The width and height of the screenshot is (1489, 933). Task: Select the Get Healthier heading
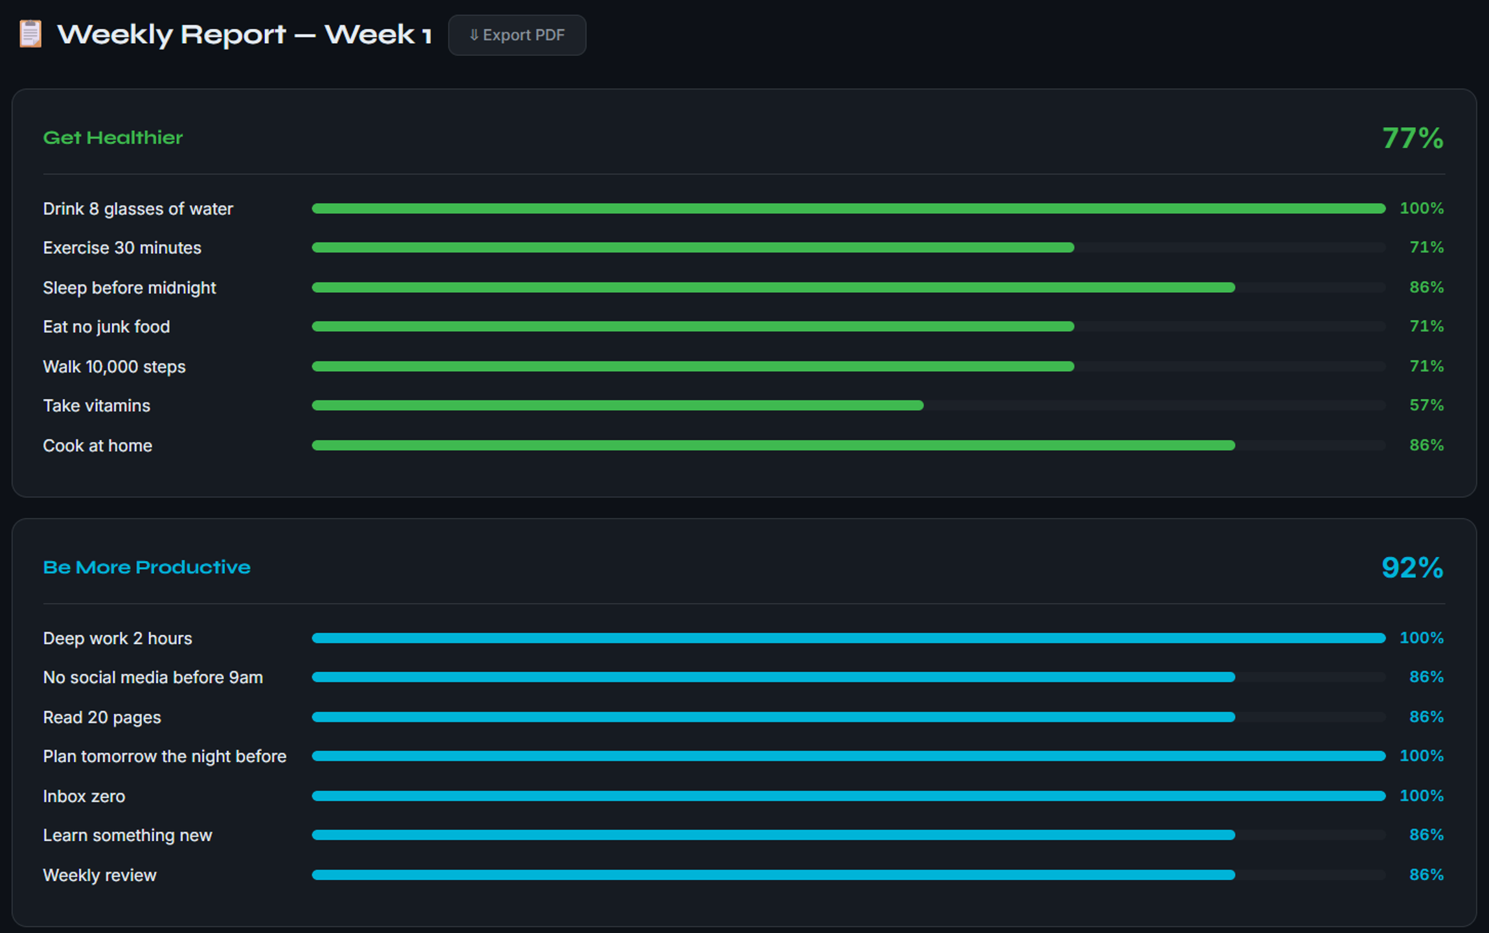(113, 138)
